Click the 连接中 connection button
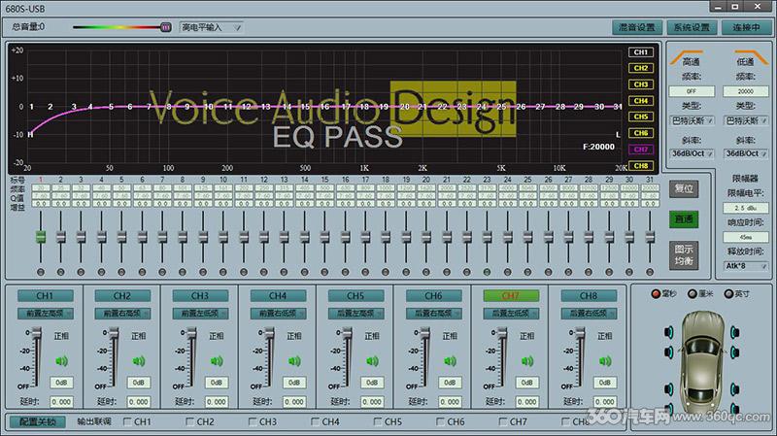777x436 pixels. coord(746,27)
